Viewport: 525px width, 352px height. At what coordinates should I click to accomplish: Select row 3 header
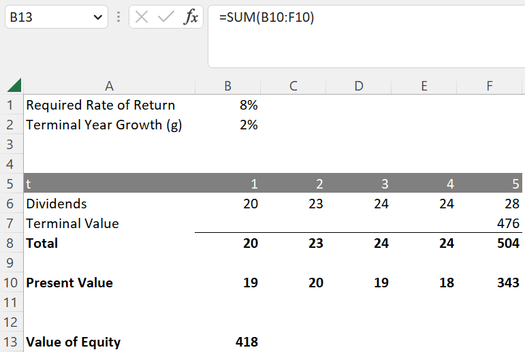pyautogui.click(x=10, y=144)
